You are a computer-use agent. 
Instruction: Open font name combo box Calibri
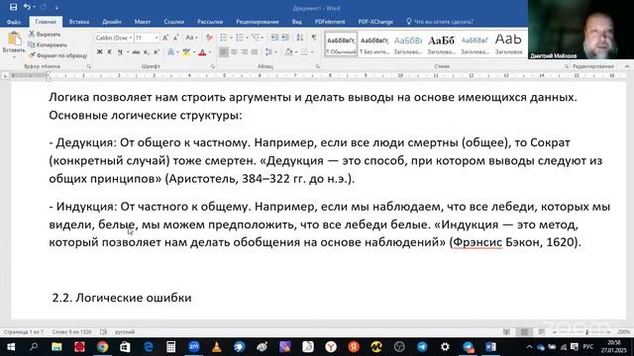coord(114,38)
